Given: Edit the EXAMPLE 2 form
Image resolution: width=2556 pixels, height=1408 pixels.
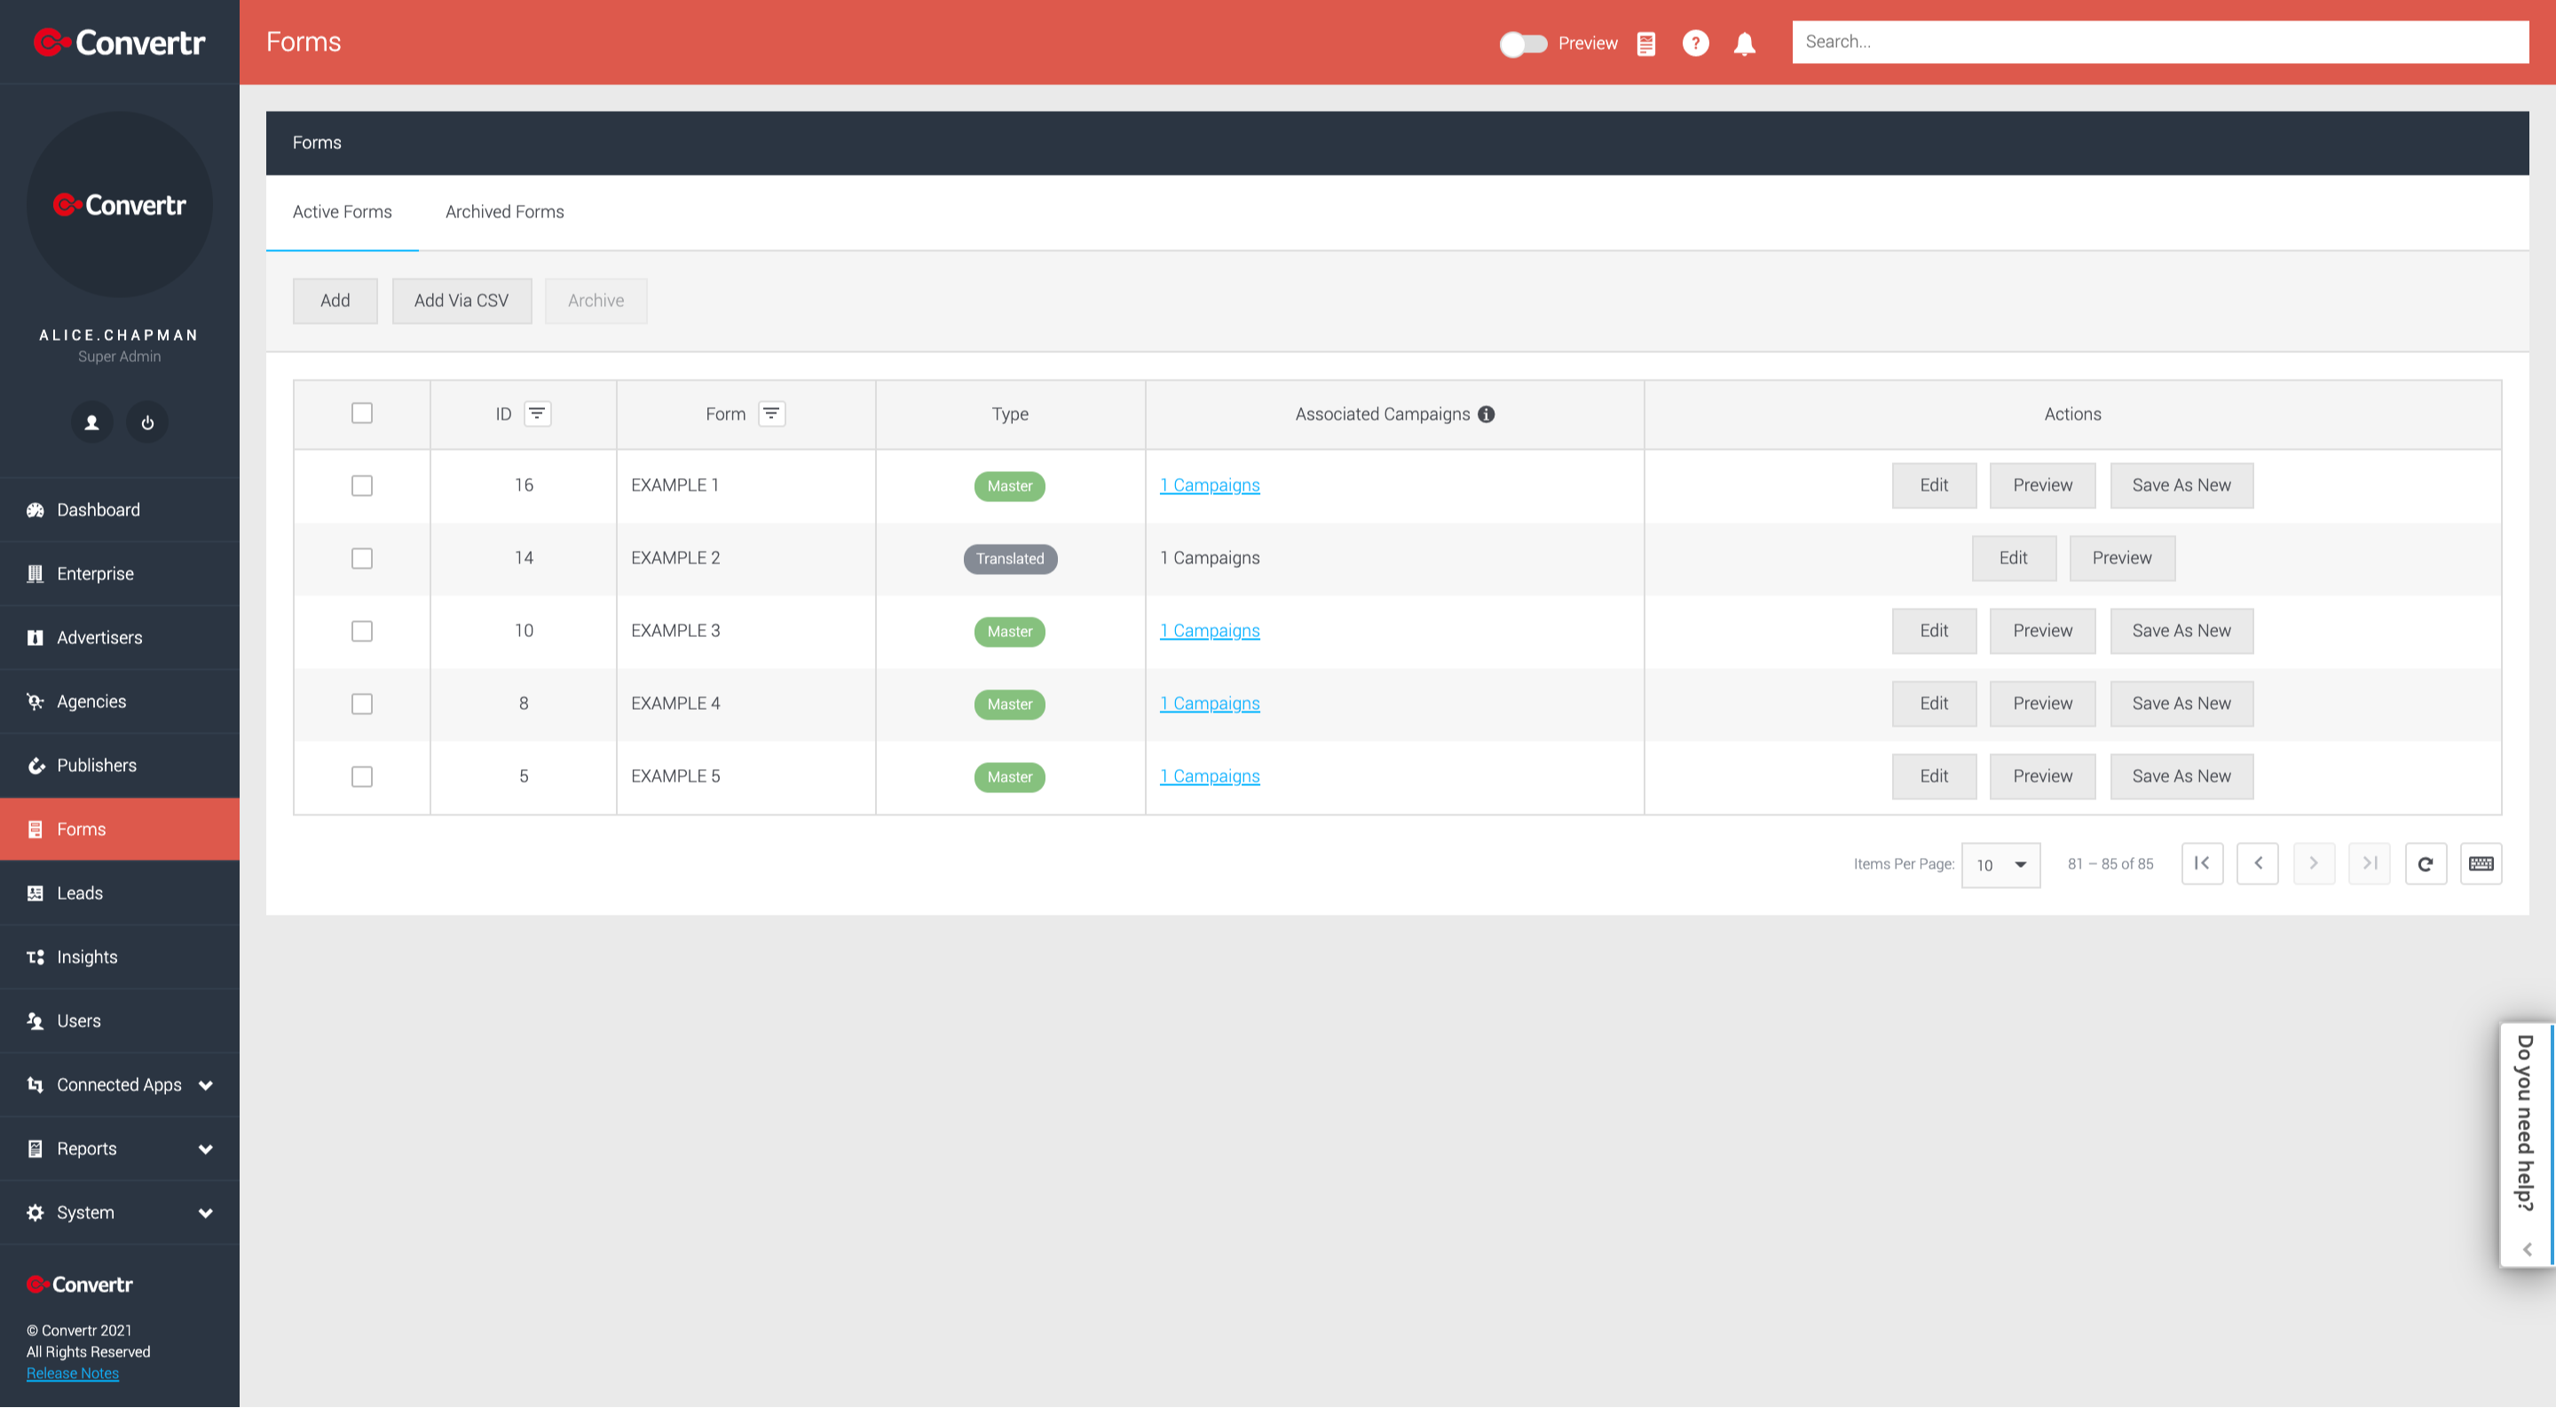Looking at the screenshot, I should pyautogui.click(x=2013, y=559).
